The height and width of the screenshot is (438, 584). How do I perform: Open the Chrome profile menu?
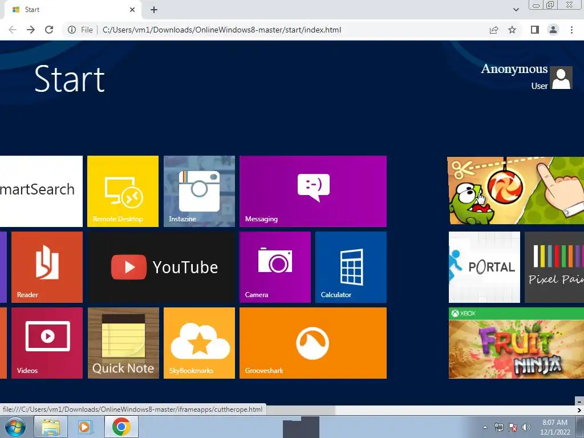click(x=553, y=30)
